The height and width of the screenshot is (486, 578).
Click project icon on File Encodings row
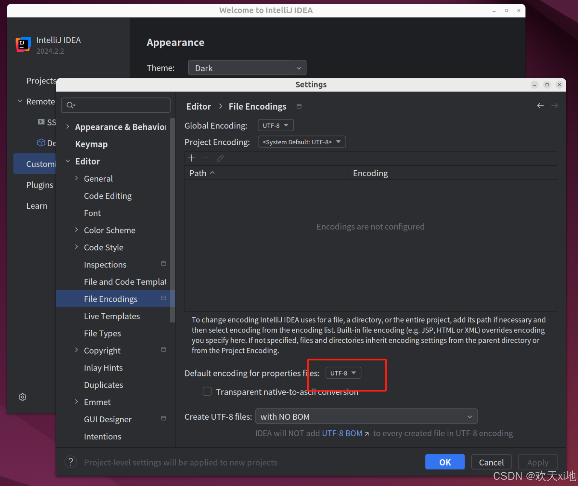(x=163, y=298)
